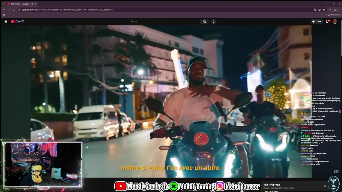
Task: Open the apps grid in bookmarks bar
Action: click(x=4, y=15)
